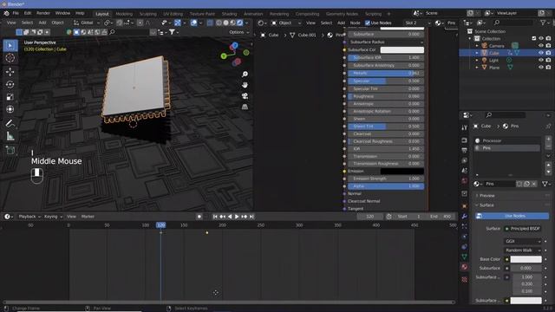Viewport: 555px width, 312px height.
Task: Click the outliner filter funnel icon
Action: 544,23
